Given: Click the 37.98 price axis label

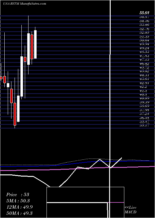Looking at the screenshot, I should point(144,110).
